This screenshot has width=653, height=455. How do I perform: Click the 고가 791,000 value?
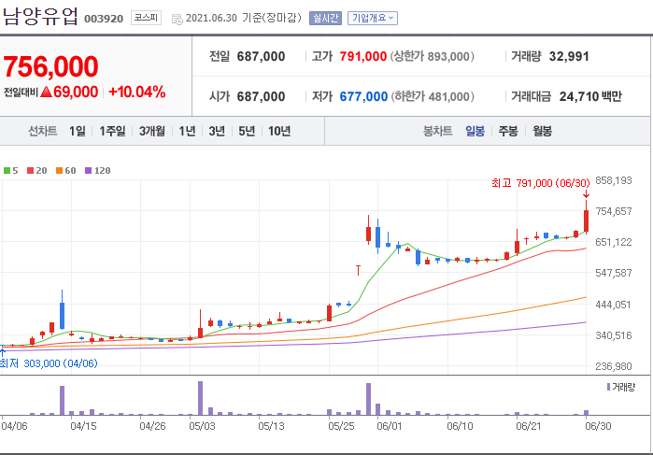[362, 56]
